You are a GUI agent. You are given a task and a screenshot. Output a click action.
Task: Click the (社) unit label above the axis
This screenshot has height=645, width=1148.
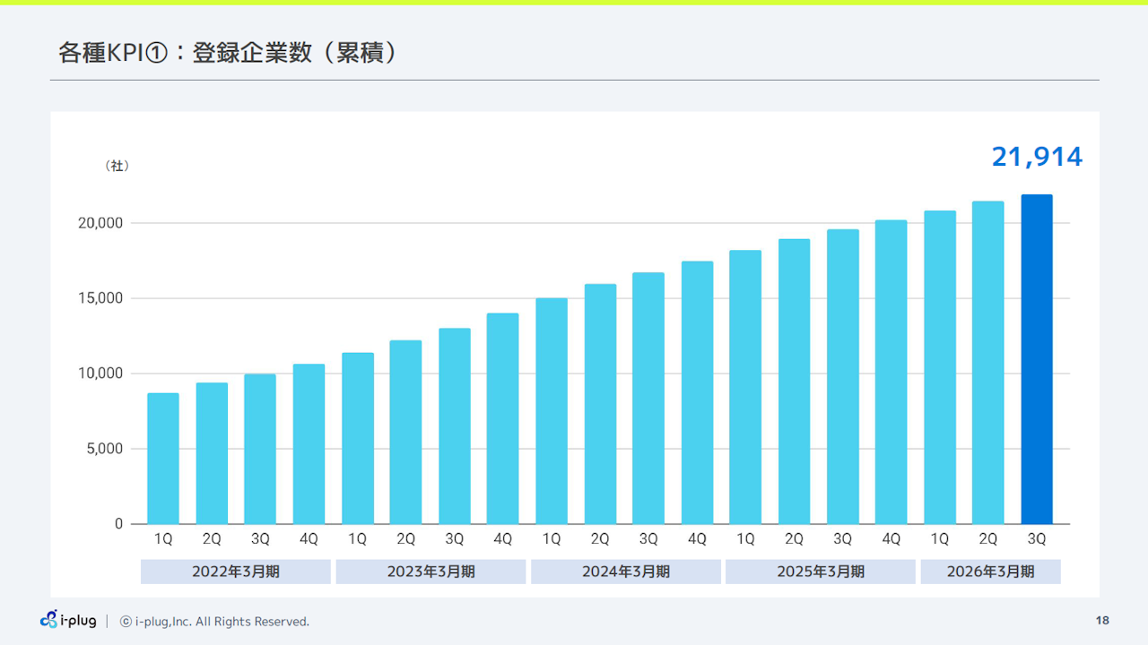pyautogui.click(x=117, y=165)
